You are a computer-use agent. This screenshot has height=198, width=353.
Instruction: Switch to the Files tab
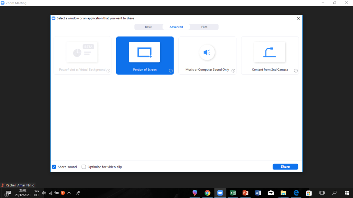click(x=204, y=27)
